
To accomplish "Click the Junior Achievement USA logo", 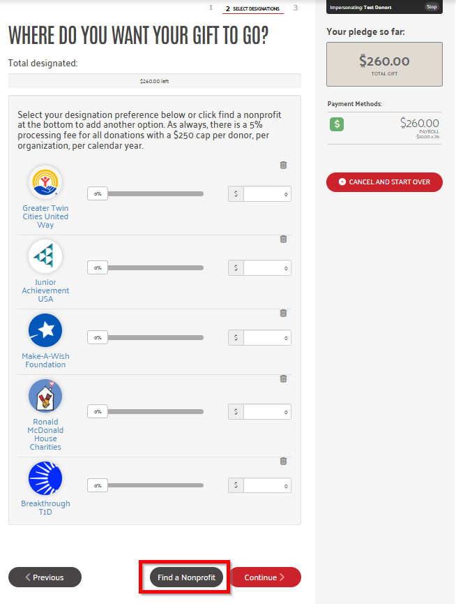I will coord(45,257).
